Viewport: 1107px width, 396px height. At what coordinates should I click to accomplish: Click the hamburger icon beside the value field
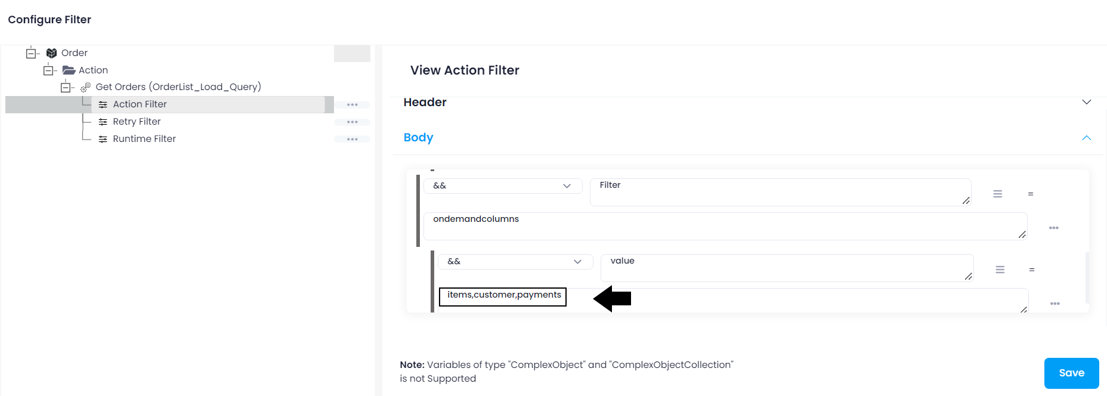pyautogui.click(x=1000, y=270)
